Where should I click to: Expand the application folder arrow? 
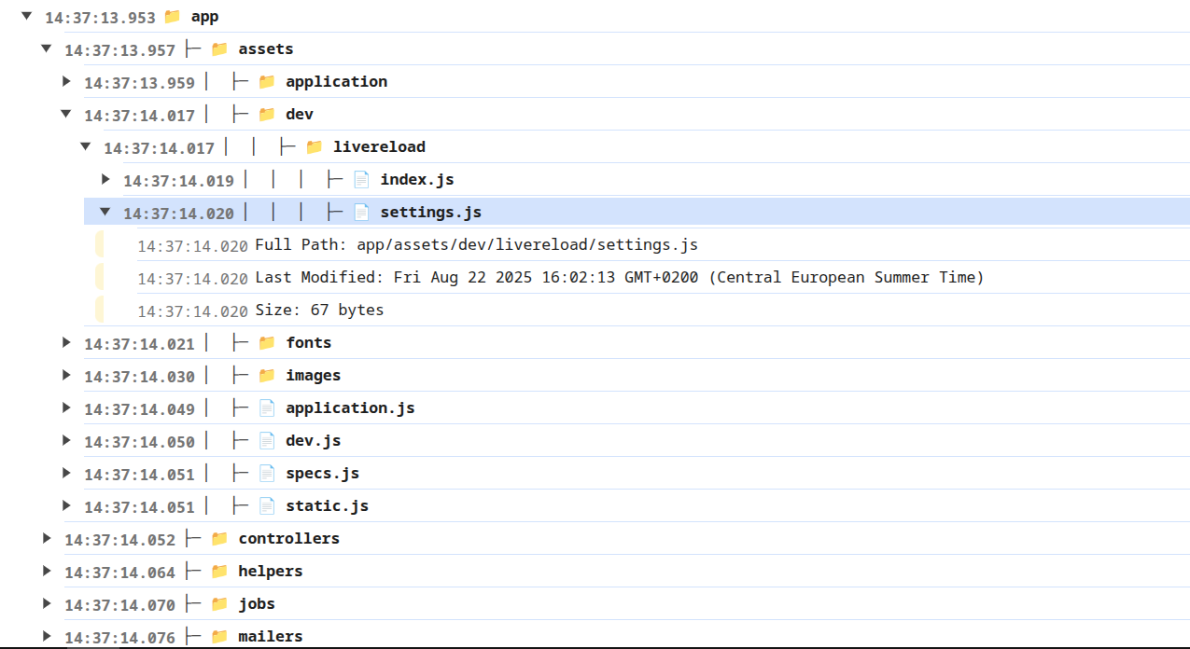tap(66, 81)
